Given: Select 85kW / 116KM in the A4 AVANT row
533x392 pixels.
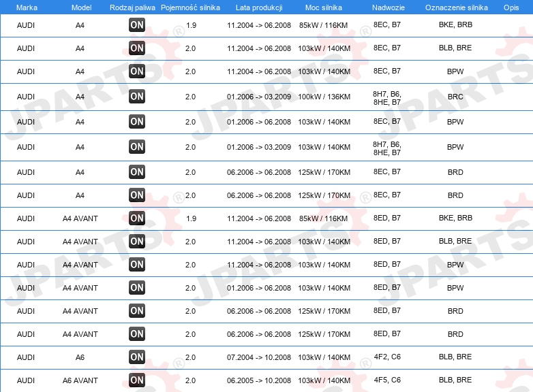Looking at the screenshot, I should pyautogui.click(x=323, y=218).
